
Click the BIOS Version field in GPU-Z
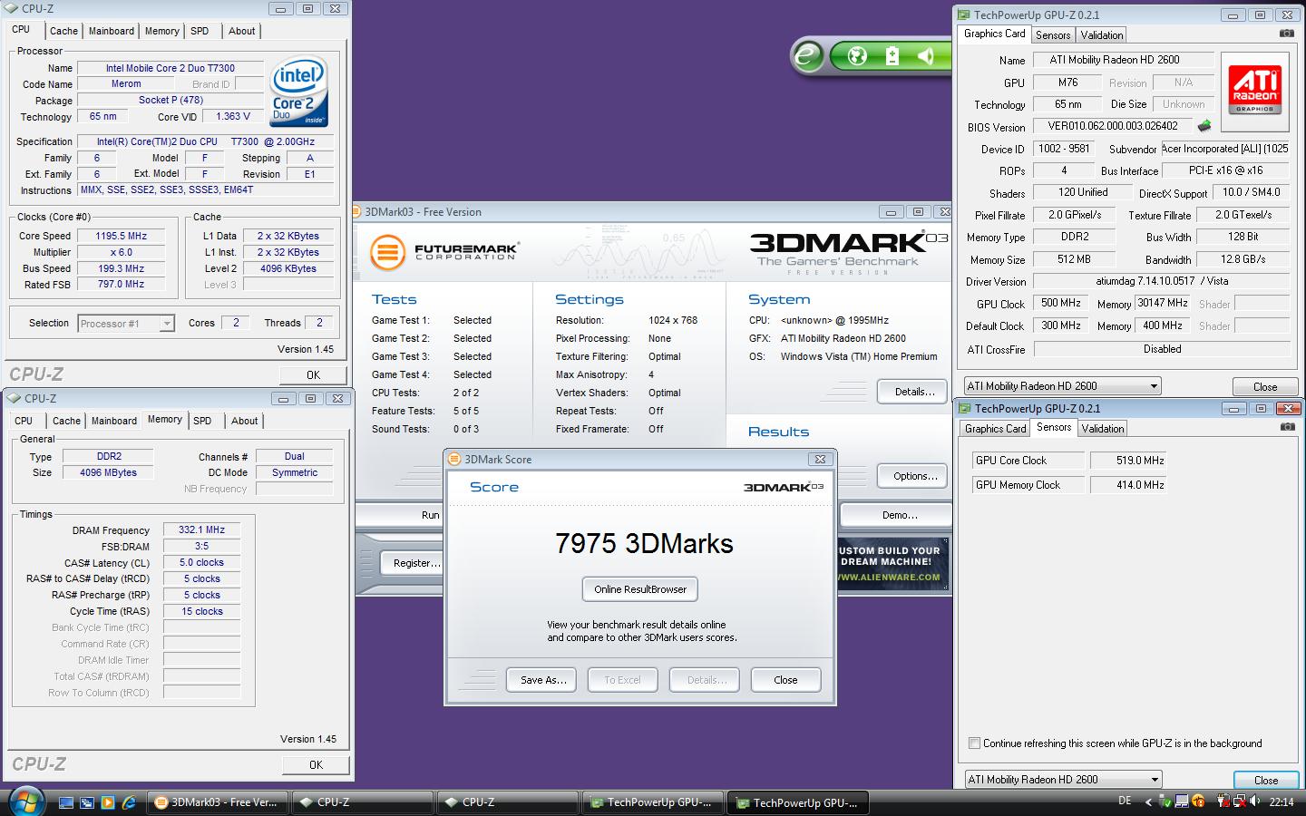click(x=1113, y=126)
